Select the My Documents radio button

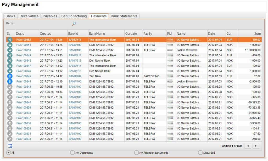[72, 153]
